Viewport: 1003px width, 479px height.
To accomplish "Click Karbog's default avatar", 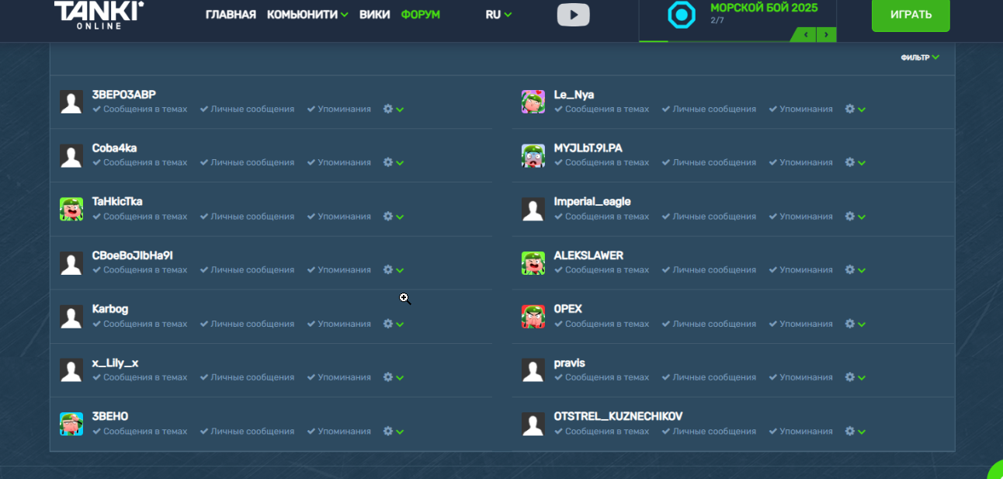I will click(x=71, y=317).
